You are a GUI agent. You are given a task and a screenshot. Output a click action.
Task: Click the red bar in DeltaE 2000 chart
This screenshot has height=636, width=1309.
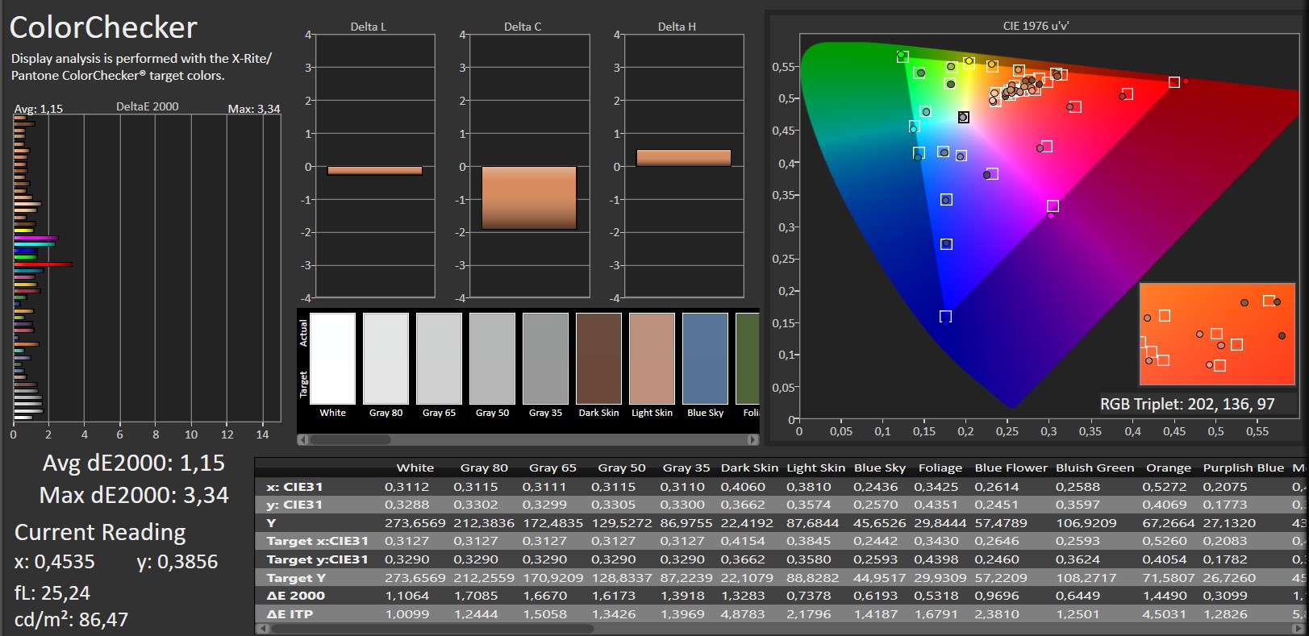coord(43,264)
